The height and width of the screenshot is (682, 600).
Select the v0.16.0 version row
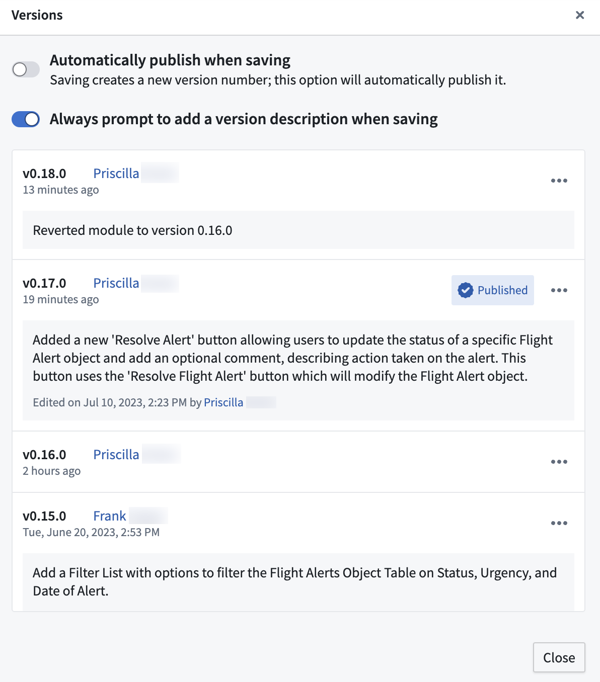[298, 462]
